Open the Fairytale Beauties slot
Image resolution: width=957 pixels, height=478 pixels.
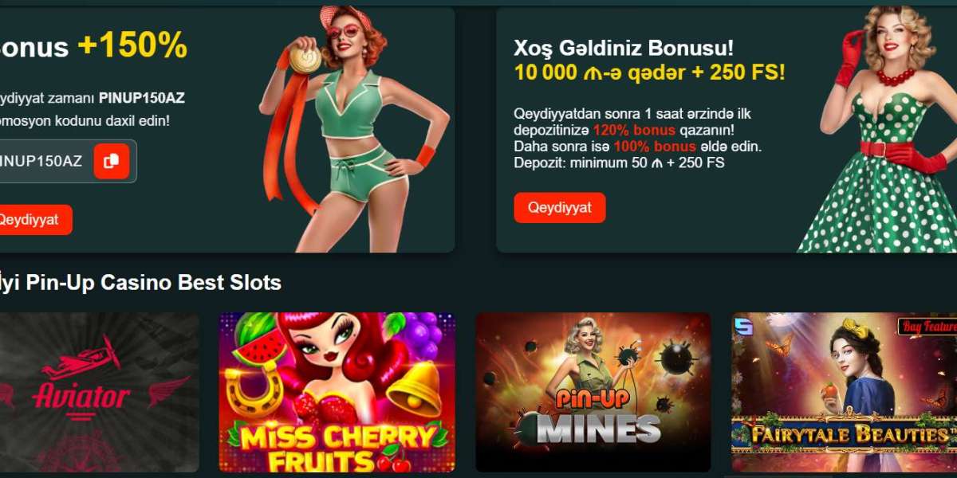(844, 392)
